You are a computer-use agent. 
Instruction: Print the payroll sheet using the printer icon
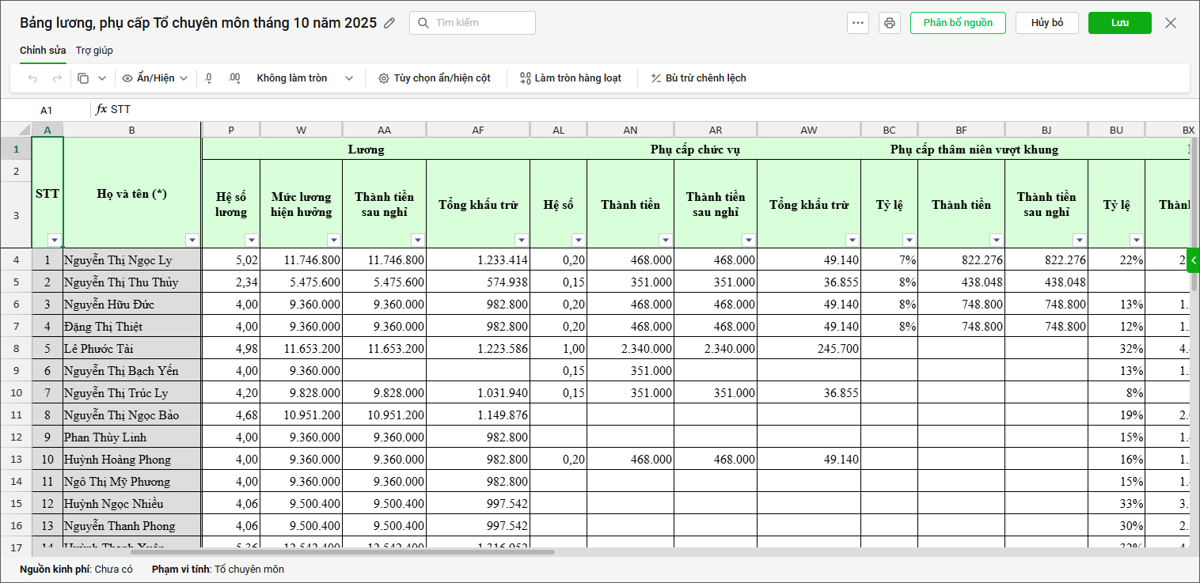[890, 23]
